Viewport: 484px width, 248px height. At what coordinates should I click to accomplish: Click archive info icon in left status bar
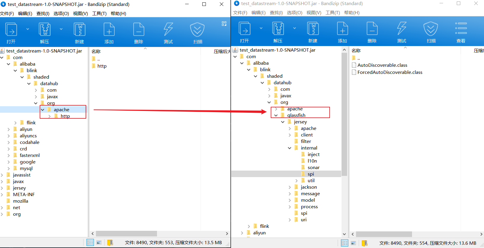[110, 243]
